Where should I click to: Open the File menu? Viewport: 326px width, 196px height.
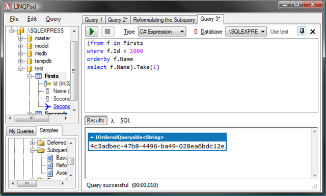[x=14, y=19]
